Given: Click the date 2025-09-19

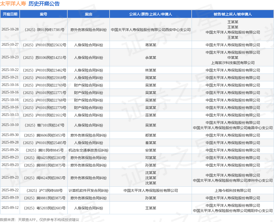Looking at the screenshot, I should point(10,198).
